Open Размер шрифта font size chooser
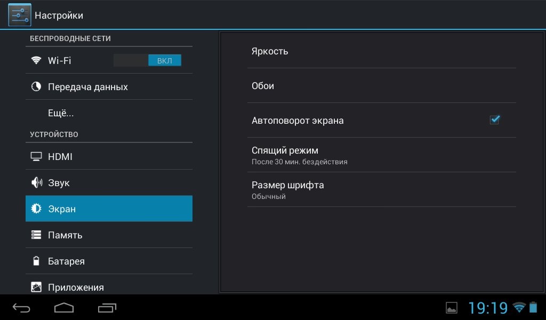This screenshot has height=320, width=546. pyautogui.click(x=381, y=190)
